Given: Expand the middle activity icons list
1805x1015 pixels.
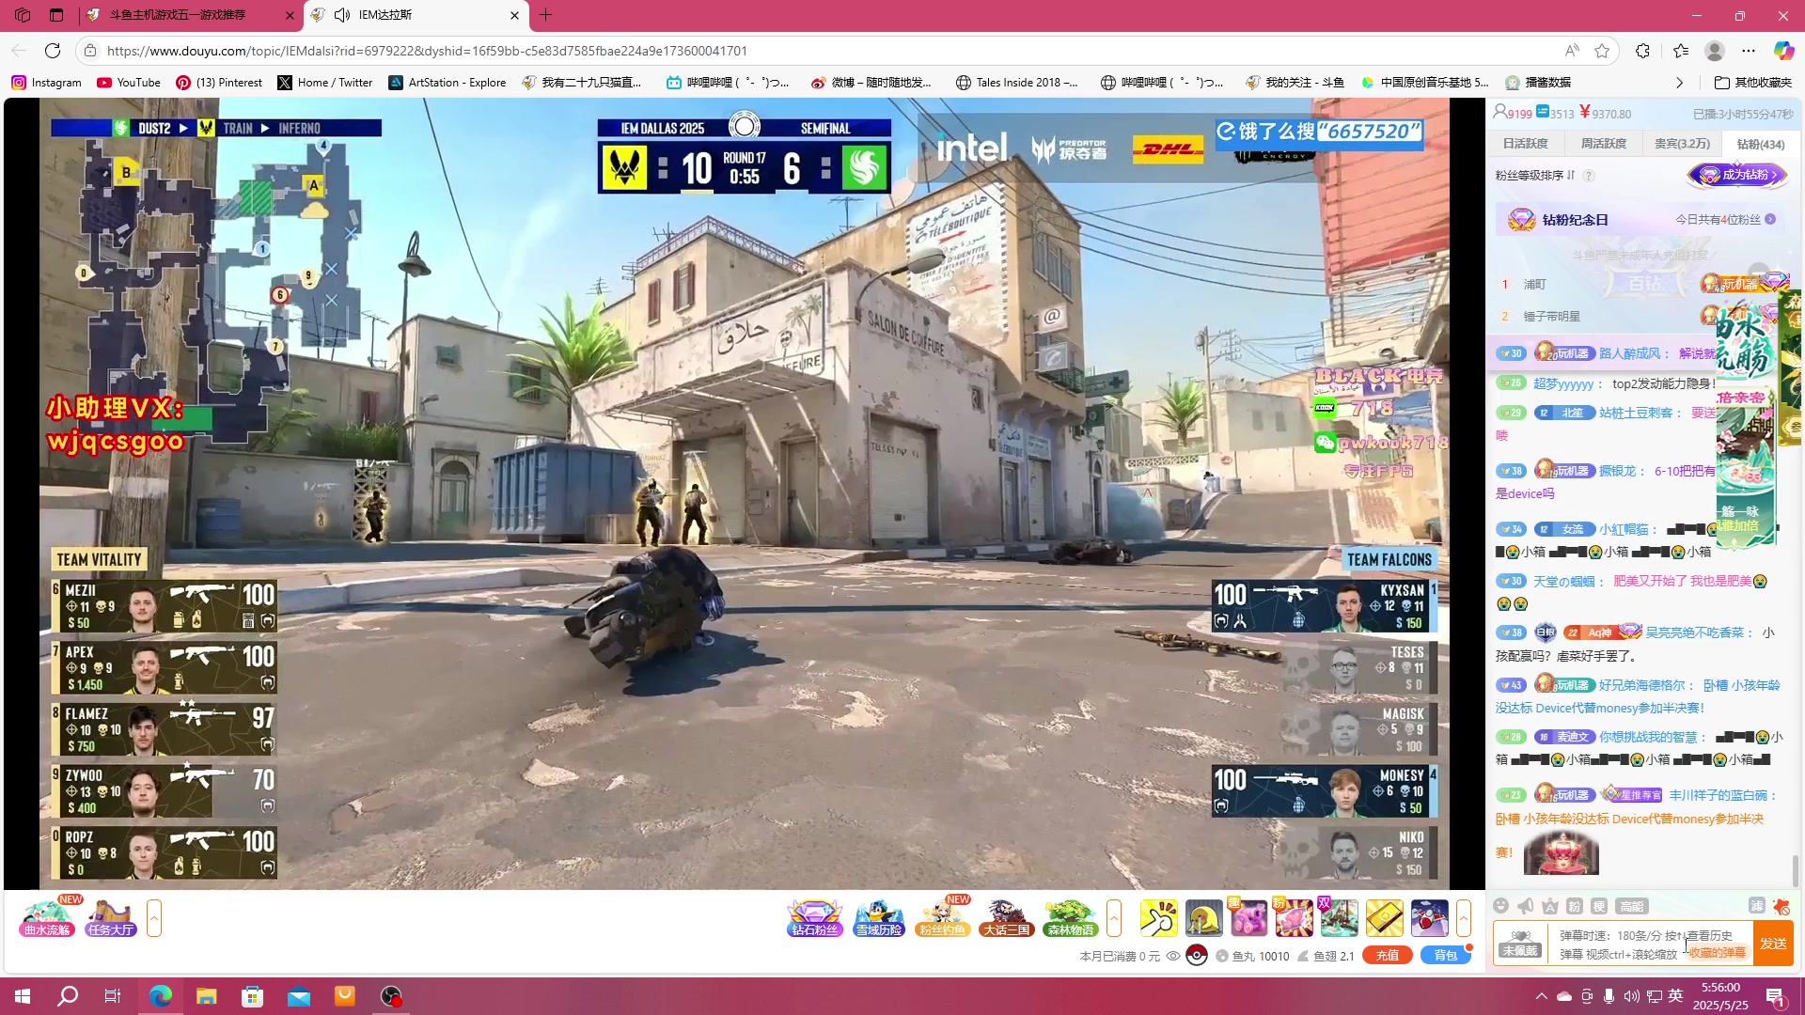Looking at the screenshot, I should coord(1114,918).
